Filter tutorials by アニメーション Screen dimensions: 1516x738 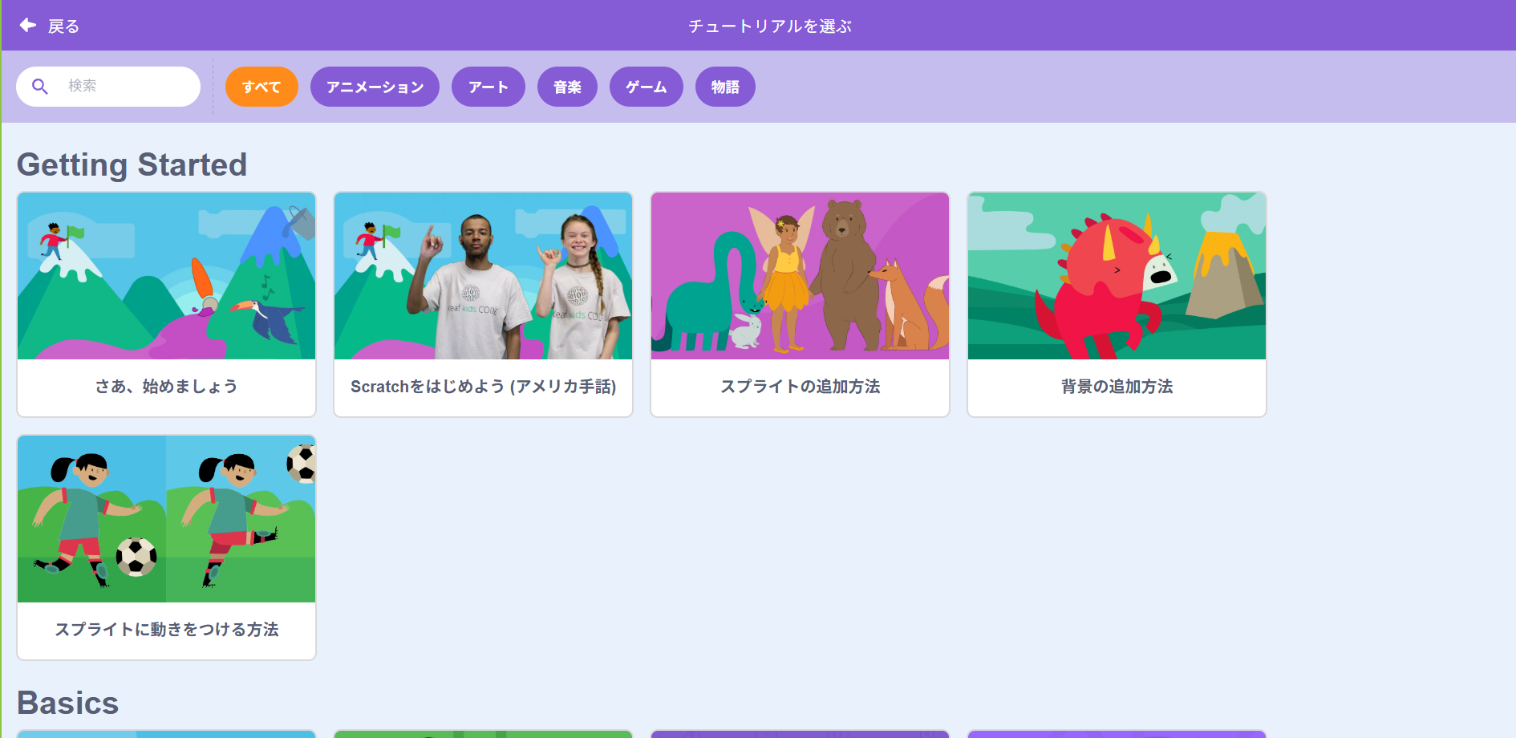375,87
